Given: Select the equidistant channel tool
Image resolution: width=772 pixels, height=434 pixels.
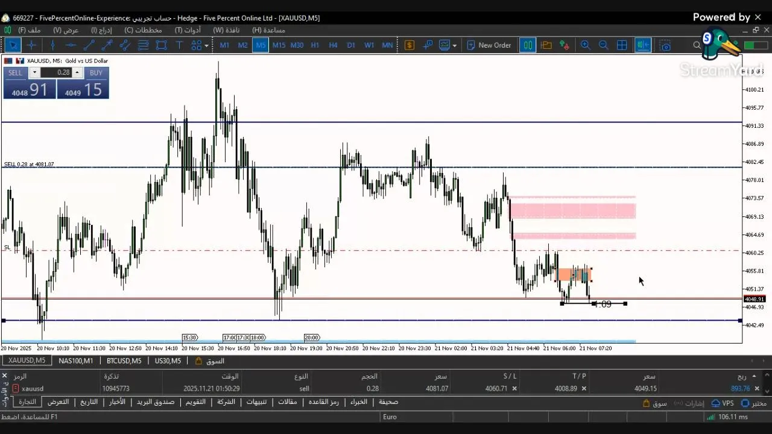Looking at the screenshot, I should click(x=125, y=45).
